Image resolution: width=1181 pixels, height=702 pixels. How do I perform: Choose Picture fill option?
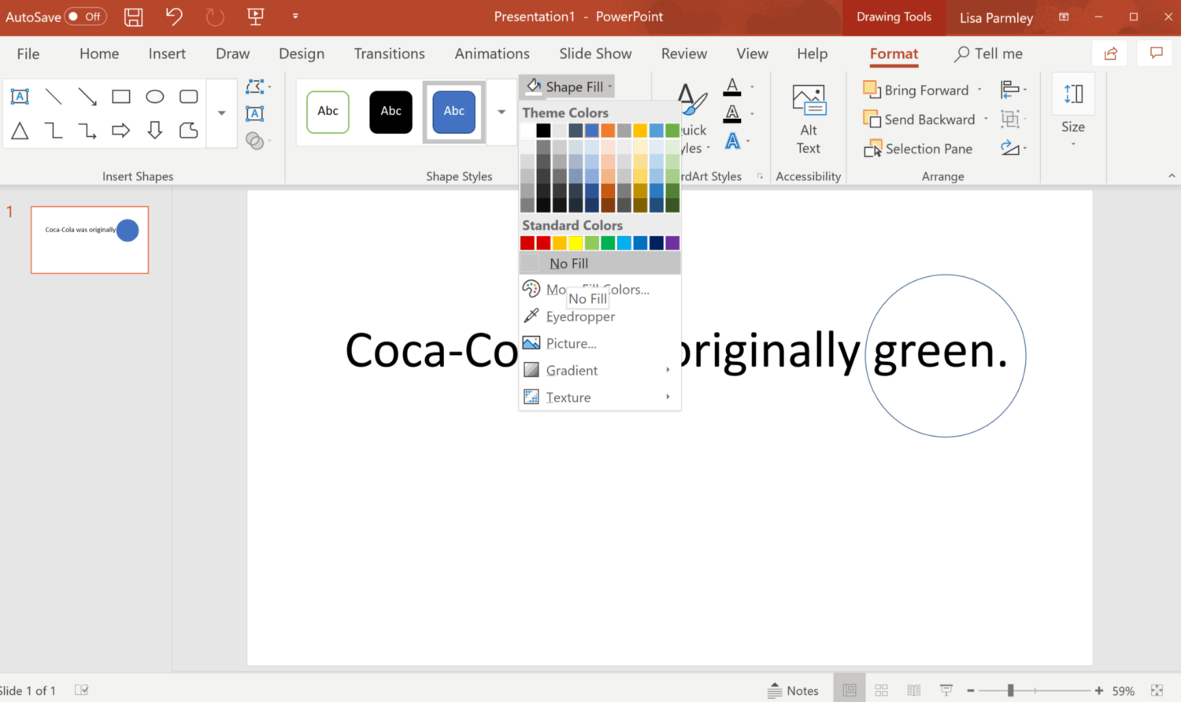pyautogui.click(x=600, y=344)
